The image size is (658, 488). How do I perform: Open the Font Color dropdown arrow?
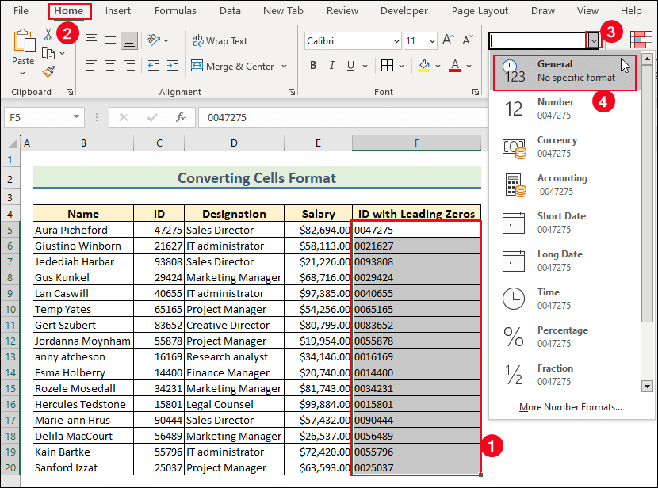(469, 66)
